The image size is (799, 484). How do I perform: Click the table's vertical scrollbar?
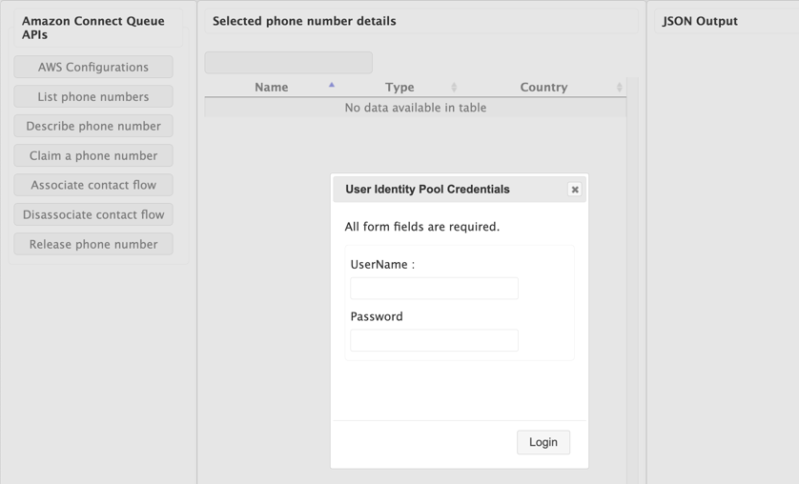632,286
